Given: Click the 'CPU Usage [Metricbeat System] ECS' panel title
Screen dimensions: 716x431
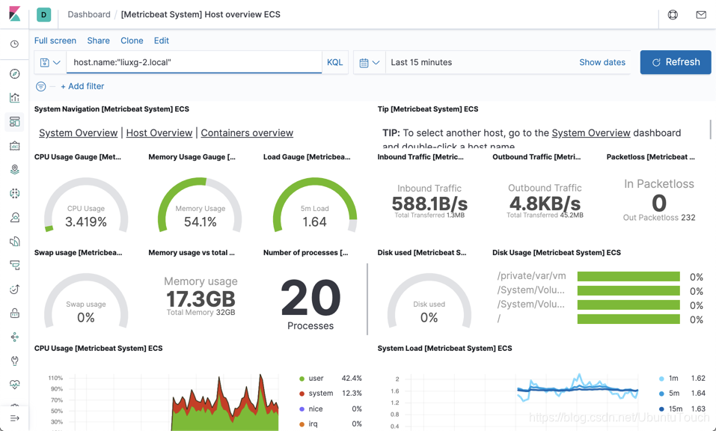Looking at the screenshot, I should tap(98, 349).
